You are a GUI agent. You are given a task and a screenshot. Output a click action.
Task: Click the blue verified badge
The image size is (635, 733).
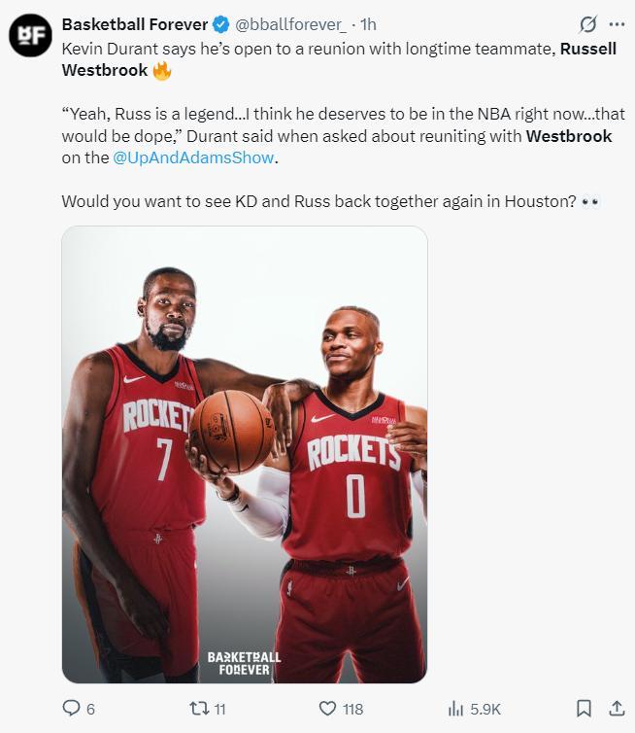pos(221,24)
